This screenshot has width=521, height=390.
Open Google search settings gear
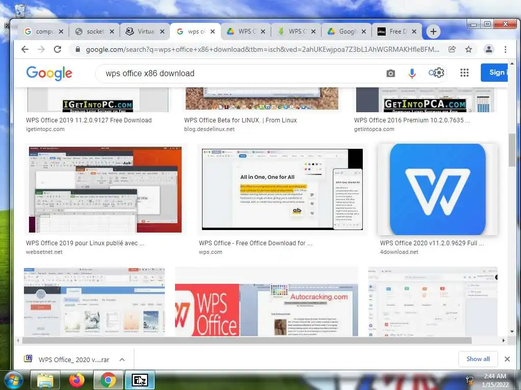439,73
